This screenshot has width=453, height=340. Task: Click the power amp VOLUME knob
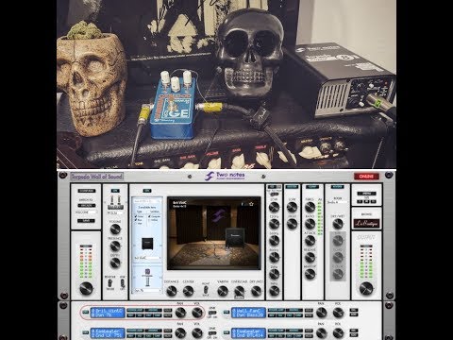(115, 229)
